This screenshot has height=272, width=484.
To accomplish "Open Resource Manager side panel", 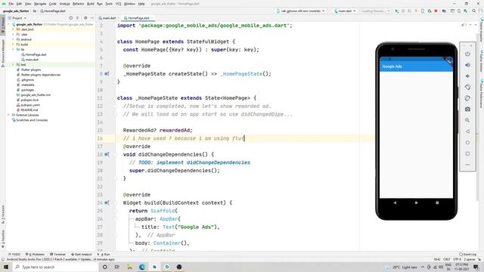I will point(3,53).
